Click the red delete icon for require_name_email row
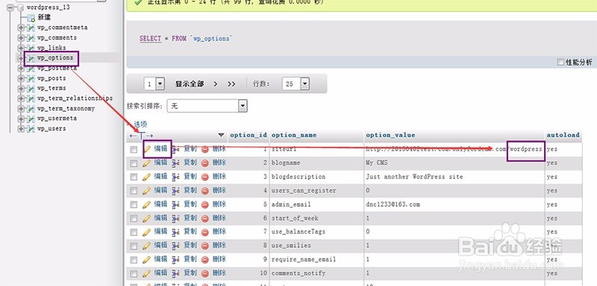The width and height of the screenshot is (597, 286). [205, 260]
